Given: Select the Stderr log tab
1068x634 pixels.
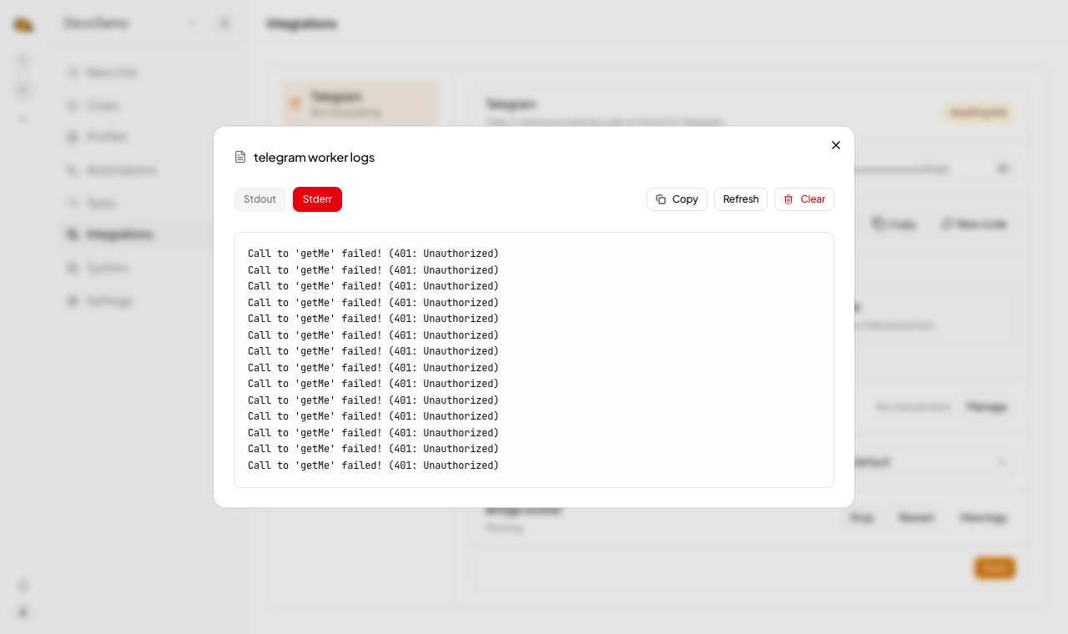Looking at the screenshot, I should point(317,199).
